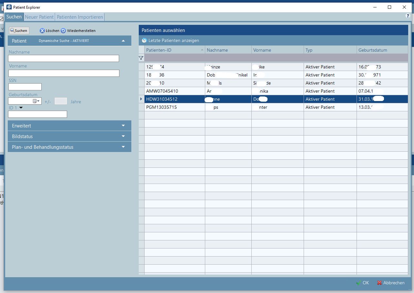Switch to the Neuer Patient tab
This screenshot has width=414, height=293.
tap(39, 17)
